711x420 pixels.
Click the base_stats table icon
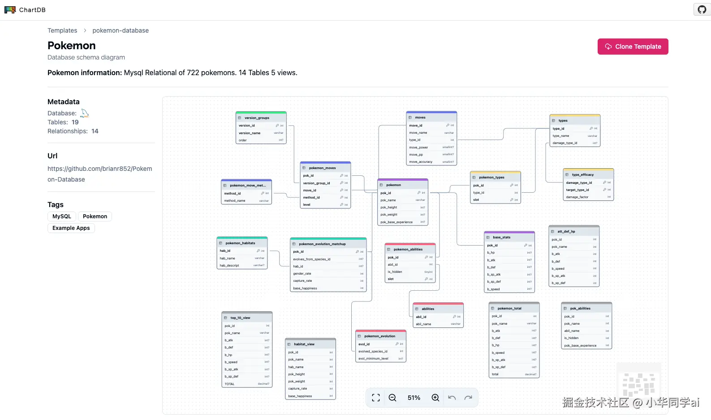(x=488, y=238)
